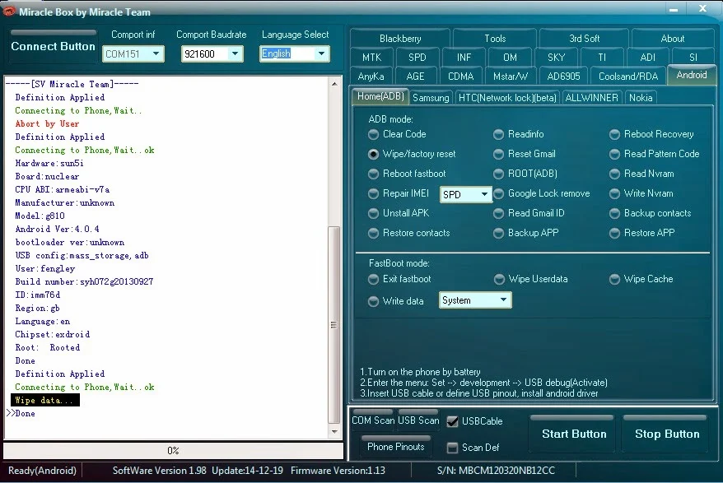Select the Read Nvram radio option
The width and height of the screenshot is (723, 483).
click(614, 174)
